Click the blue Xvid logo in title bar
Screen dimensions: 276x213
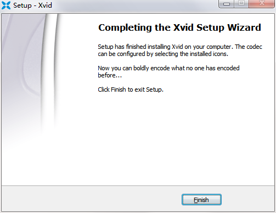pyautogui.click(x=6, y=5)
